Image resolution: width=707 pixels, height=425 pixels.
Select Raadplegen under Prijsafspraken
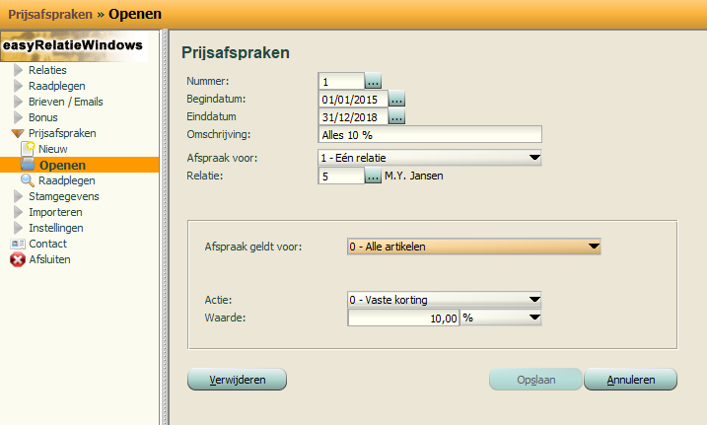coord(67,180)
